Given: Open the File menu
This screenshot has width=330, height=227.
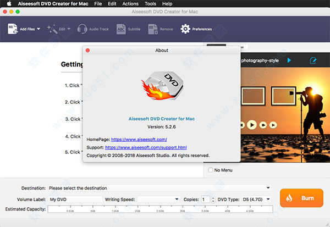Looking at the screenshot, I should tap(98, 4).
